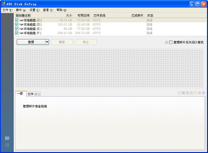208x153 pixels.
Task: Uncheck the 本地磁盘 (F:) drive checkbox
Action: tap(17, 33)
